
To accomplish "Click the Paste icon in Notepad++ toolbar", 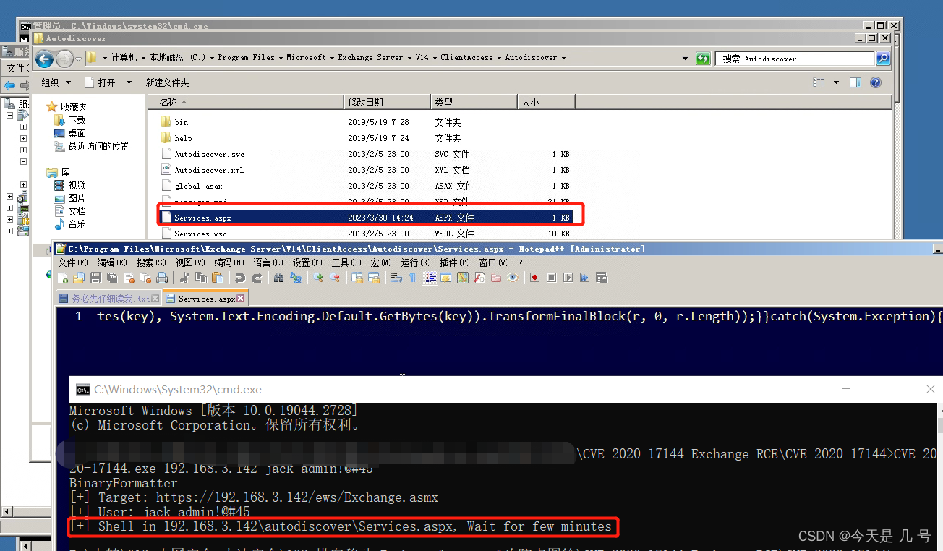I will point(218,278).
